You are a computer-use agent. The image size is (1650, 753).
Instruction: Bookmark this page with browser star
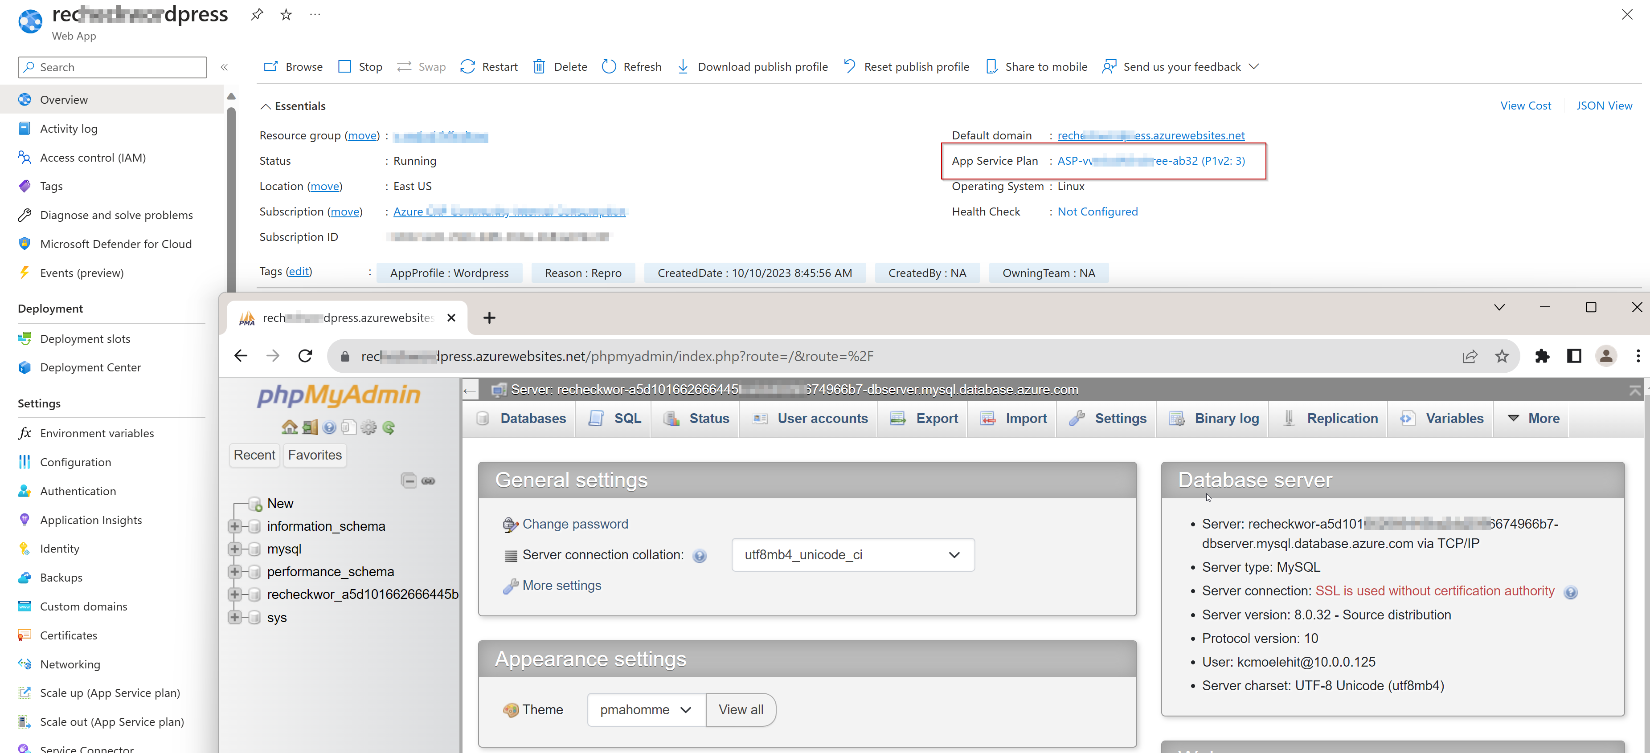(1502, 356)
